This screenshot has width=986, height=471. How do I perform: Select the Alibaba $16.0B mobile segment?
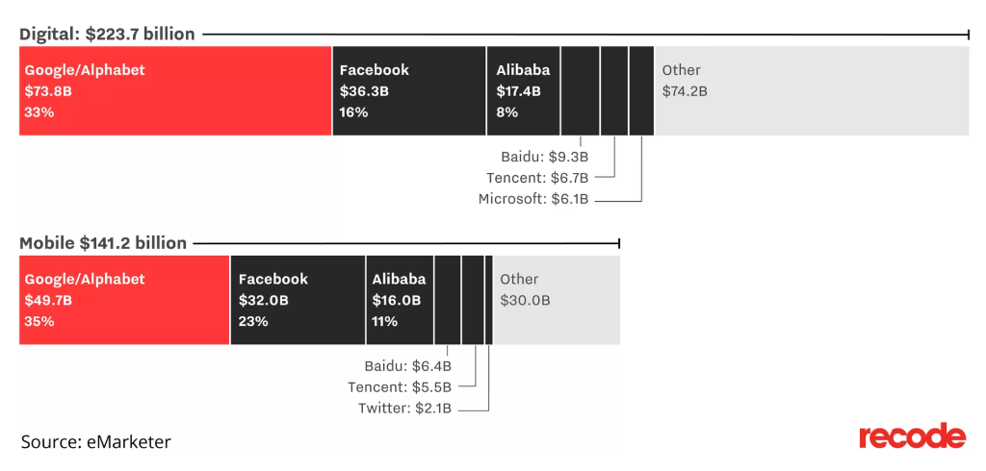point(400,300)
